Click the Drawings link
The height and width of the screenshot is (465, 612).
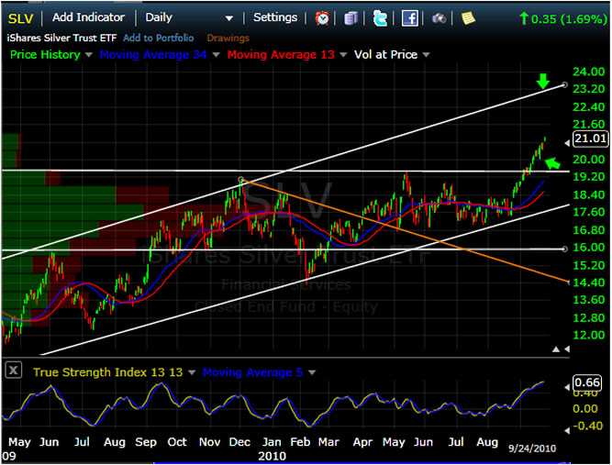228,38
